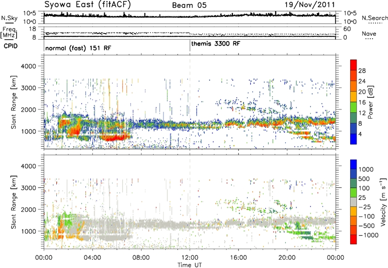Click the 'N.Sky' legend label
This screenshot has height=268, width=388.
9,18
